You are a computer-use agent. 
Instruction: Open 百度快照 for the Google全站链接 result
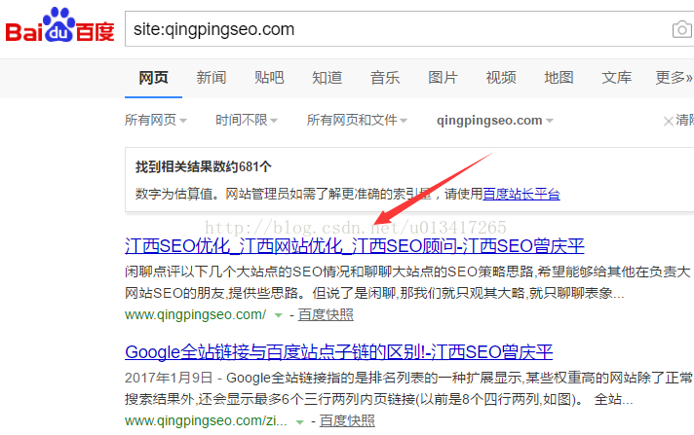[347, 420]
